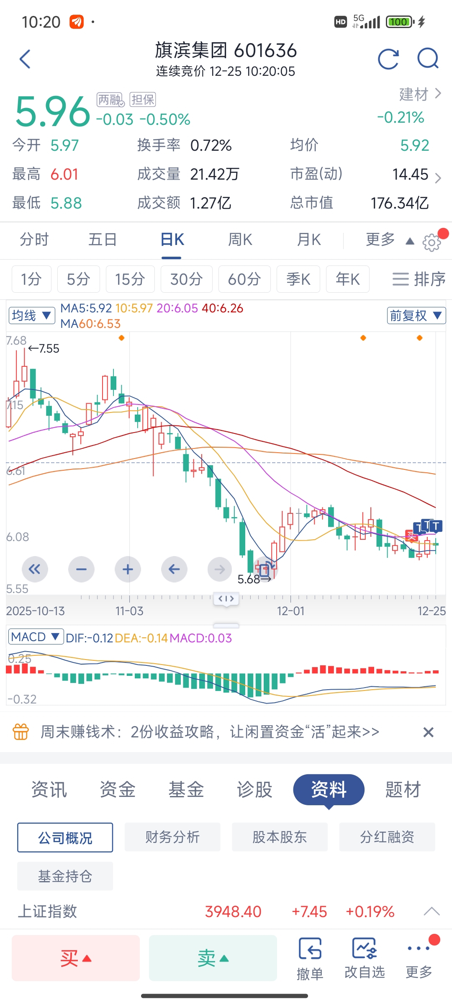Viewport: 452px width, 1005px height.
Task: Switch to the 资金 tab
Action: point(118,790)
